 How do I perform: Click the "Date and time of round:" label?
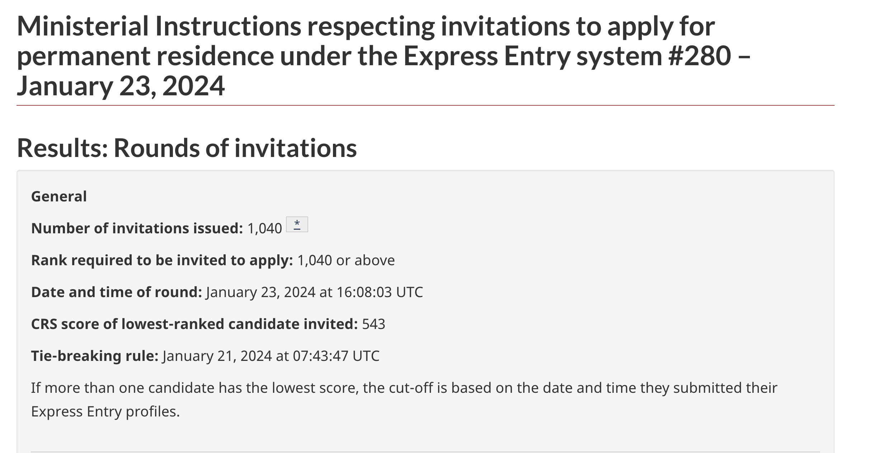click(117, 292)
